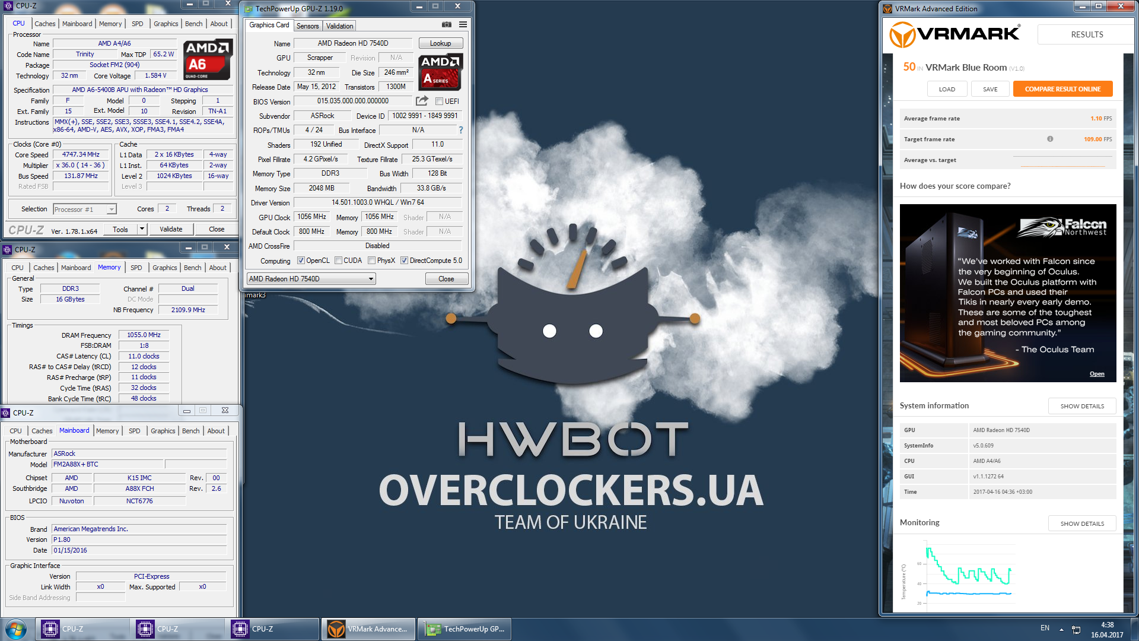The height and width of the screenshot is (641, 1139).
Task: Click the Windows Start orb
Action: pos(16,629)
